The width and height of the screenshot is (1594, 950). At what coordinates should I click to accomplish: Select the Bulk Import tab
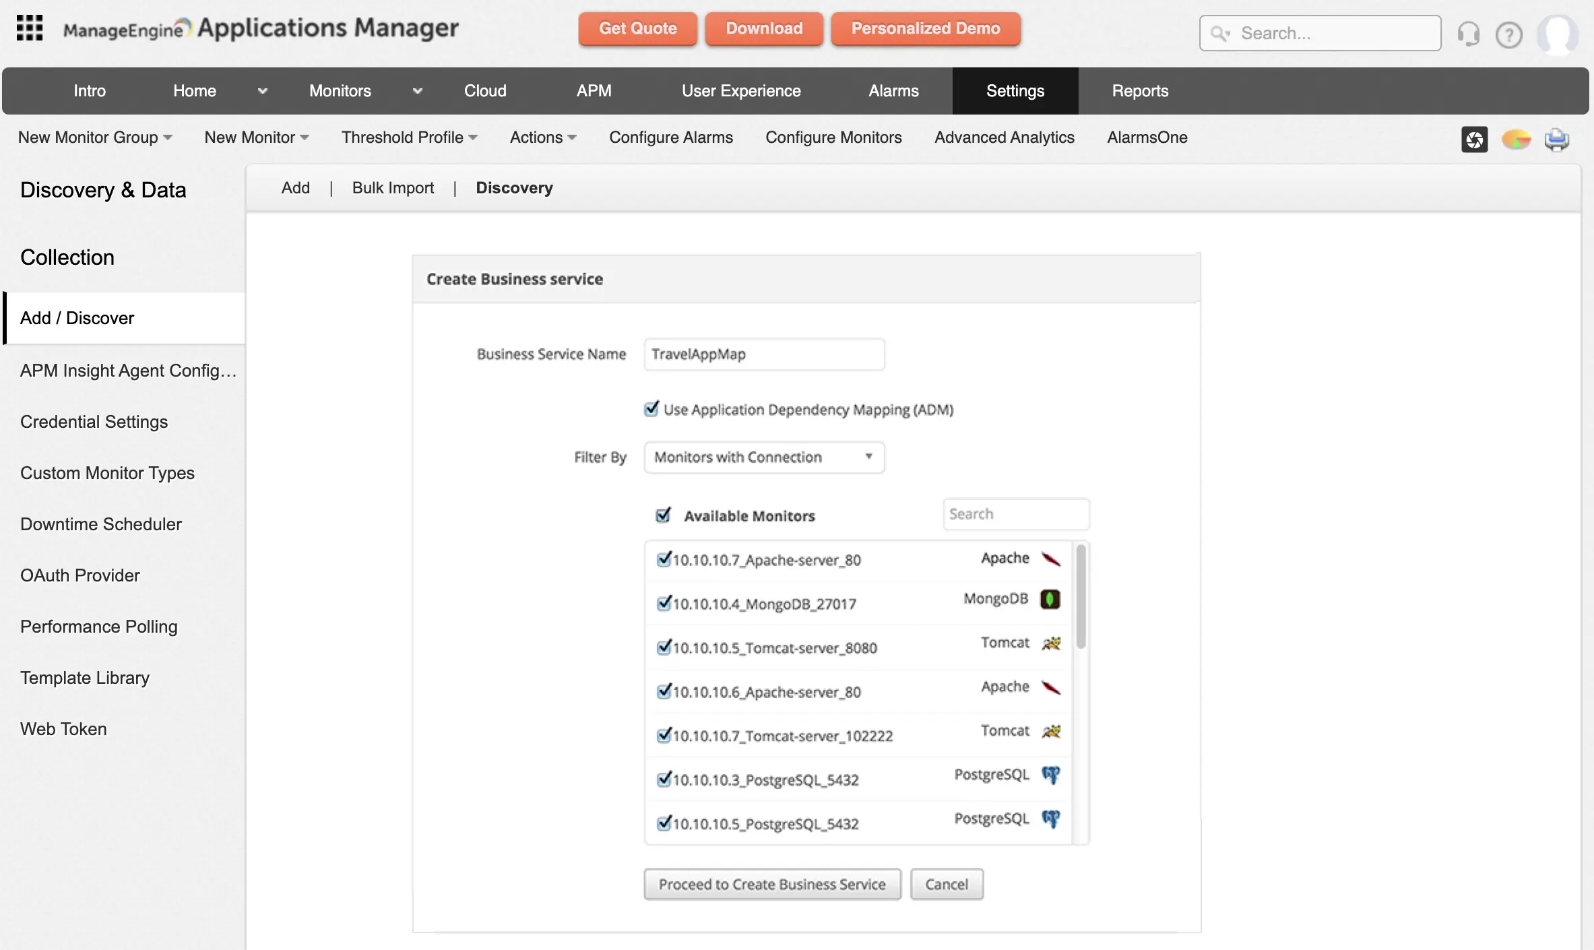point(393,188)
